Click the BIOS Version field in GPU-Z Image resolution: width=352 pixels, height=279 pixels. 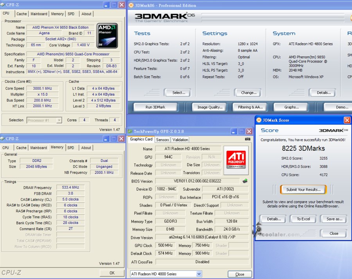[x=198, y=181]
